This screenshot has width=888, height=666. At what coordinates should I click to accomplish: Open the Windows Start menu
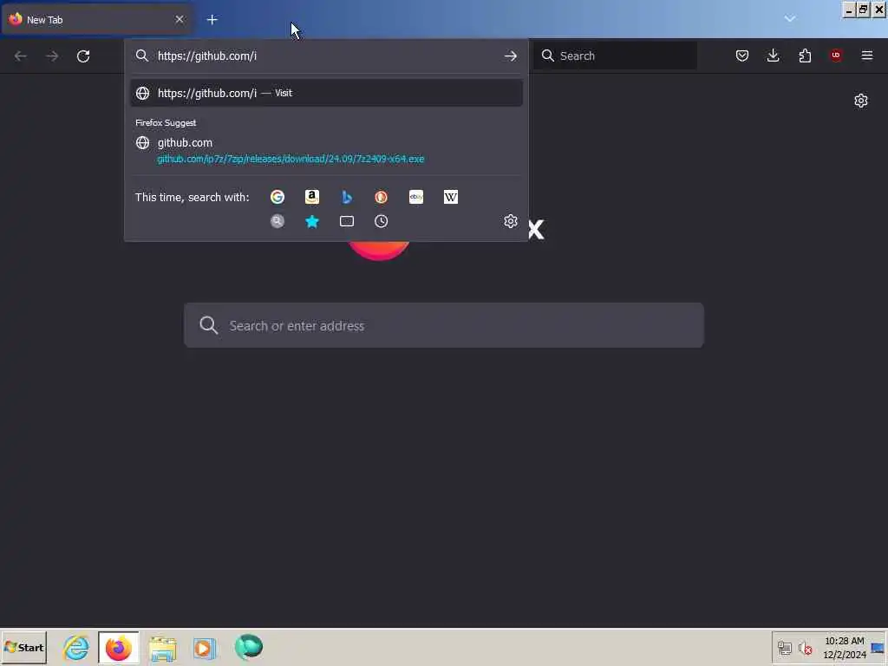point(23,648)
